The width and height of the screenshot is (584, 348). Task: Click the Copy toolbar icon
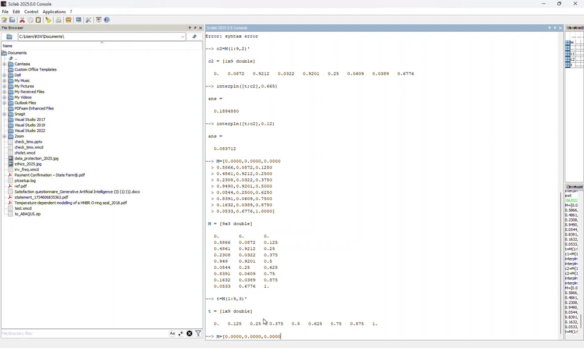click(x=30, y=20)
